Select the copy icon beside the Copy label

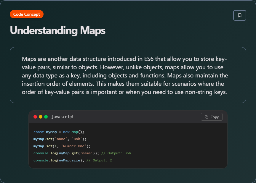coord(206,117)
